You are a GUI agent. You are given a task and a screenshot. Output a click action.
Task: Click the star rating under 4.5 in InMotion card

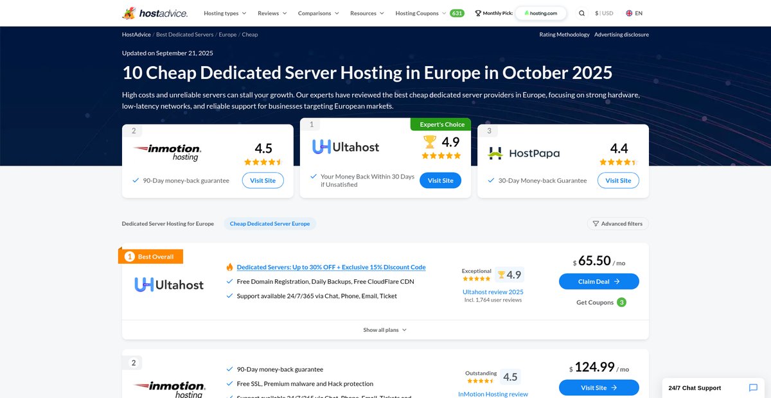[263, 162]
